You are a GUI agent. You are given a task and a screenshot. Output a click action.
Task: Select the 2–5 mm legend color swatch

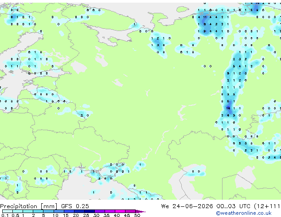pyautogui.click(x=38, y=211)
